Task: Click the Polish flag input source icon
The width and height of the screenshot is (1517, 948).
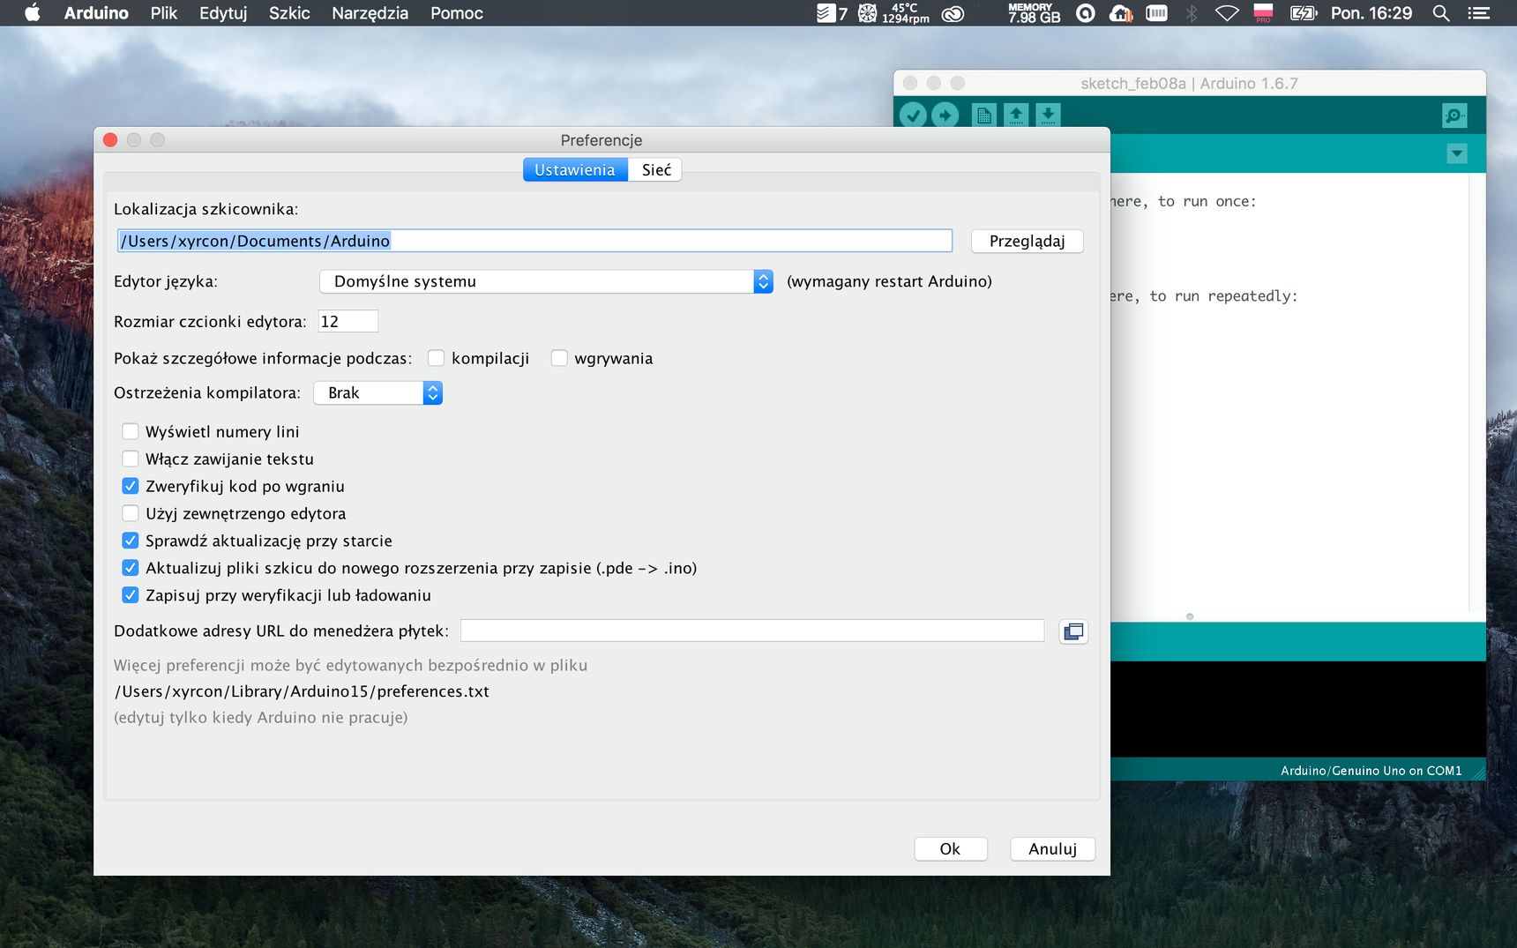Action: pos(1263,13)
